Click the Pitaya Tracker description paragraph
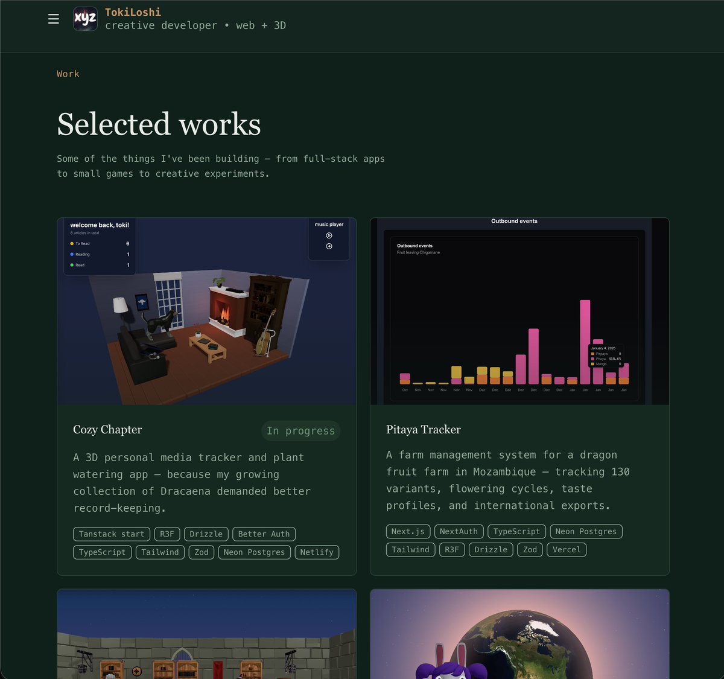The image size is (724, 679). click(x=508, y=480)
